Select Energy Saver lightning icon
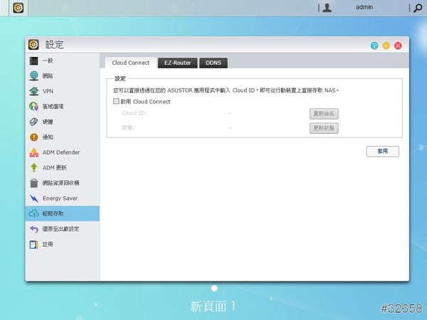Viewport: 427px width, 320px height. [33, 198]
